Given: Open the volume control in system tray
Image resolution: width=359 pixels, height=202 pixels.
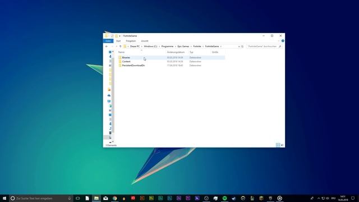Looking at the screenshot, I should (328, 198).
